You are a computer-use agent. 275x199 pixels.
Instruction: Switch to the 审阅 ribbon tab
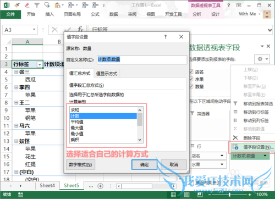point(132,14)
